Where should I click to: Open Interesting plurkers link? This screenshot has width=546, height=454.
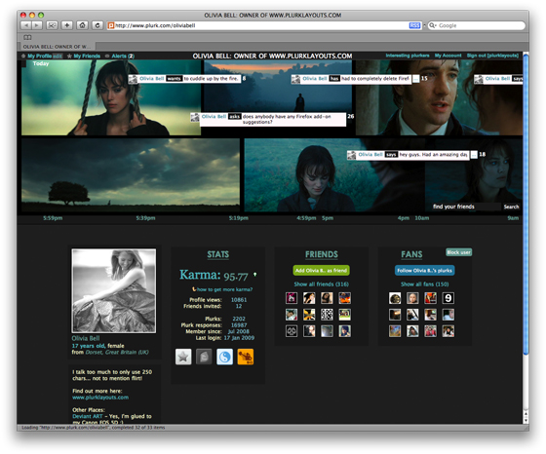pyautogui.click(x=408, y=56)
